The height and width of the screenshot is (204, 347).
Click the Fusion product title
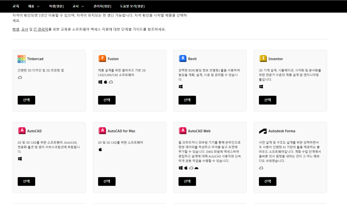pyautogui.click(x=113, y=59)
